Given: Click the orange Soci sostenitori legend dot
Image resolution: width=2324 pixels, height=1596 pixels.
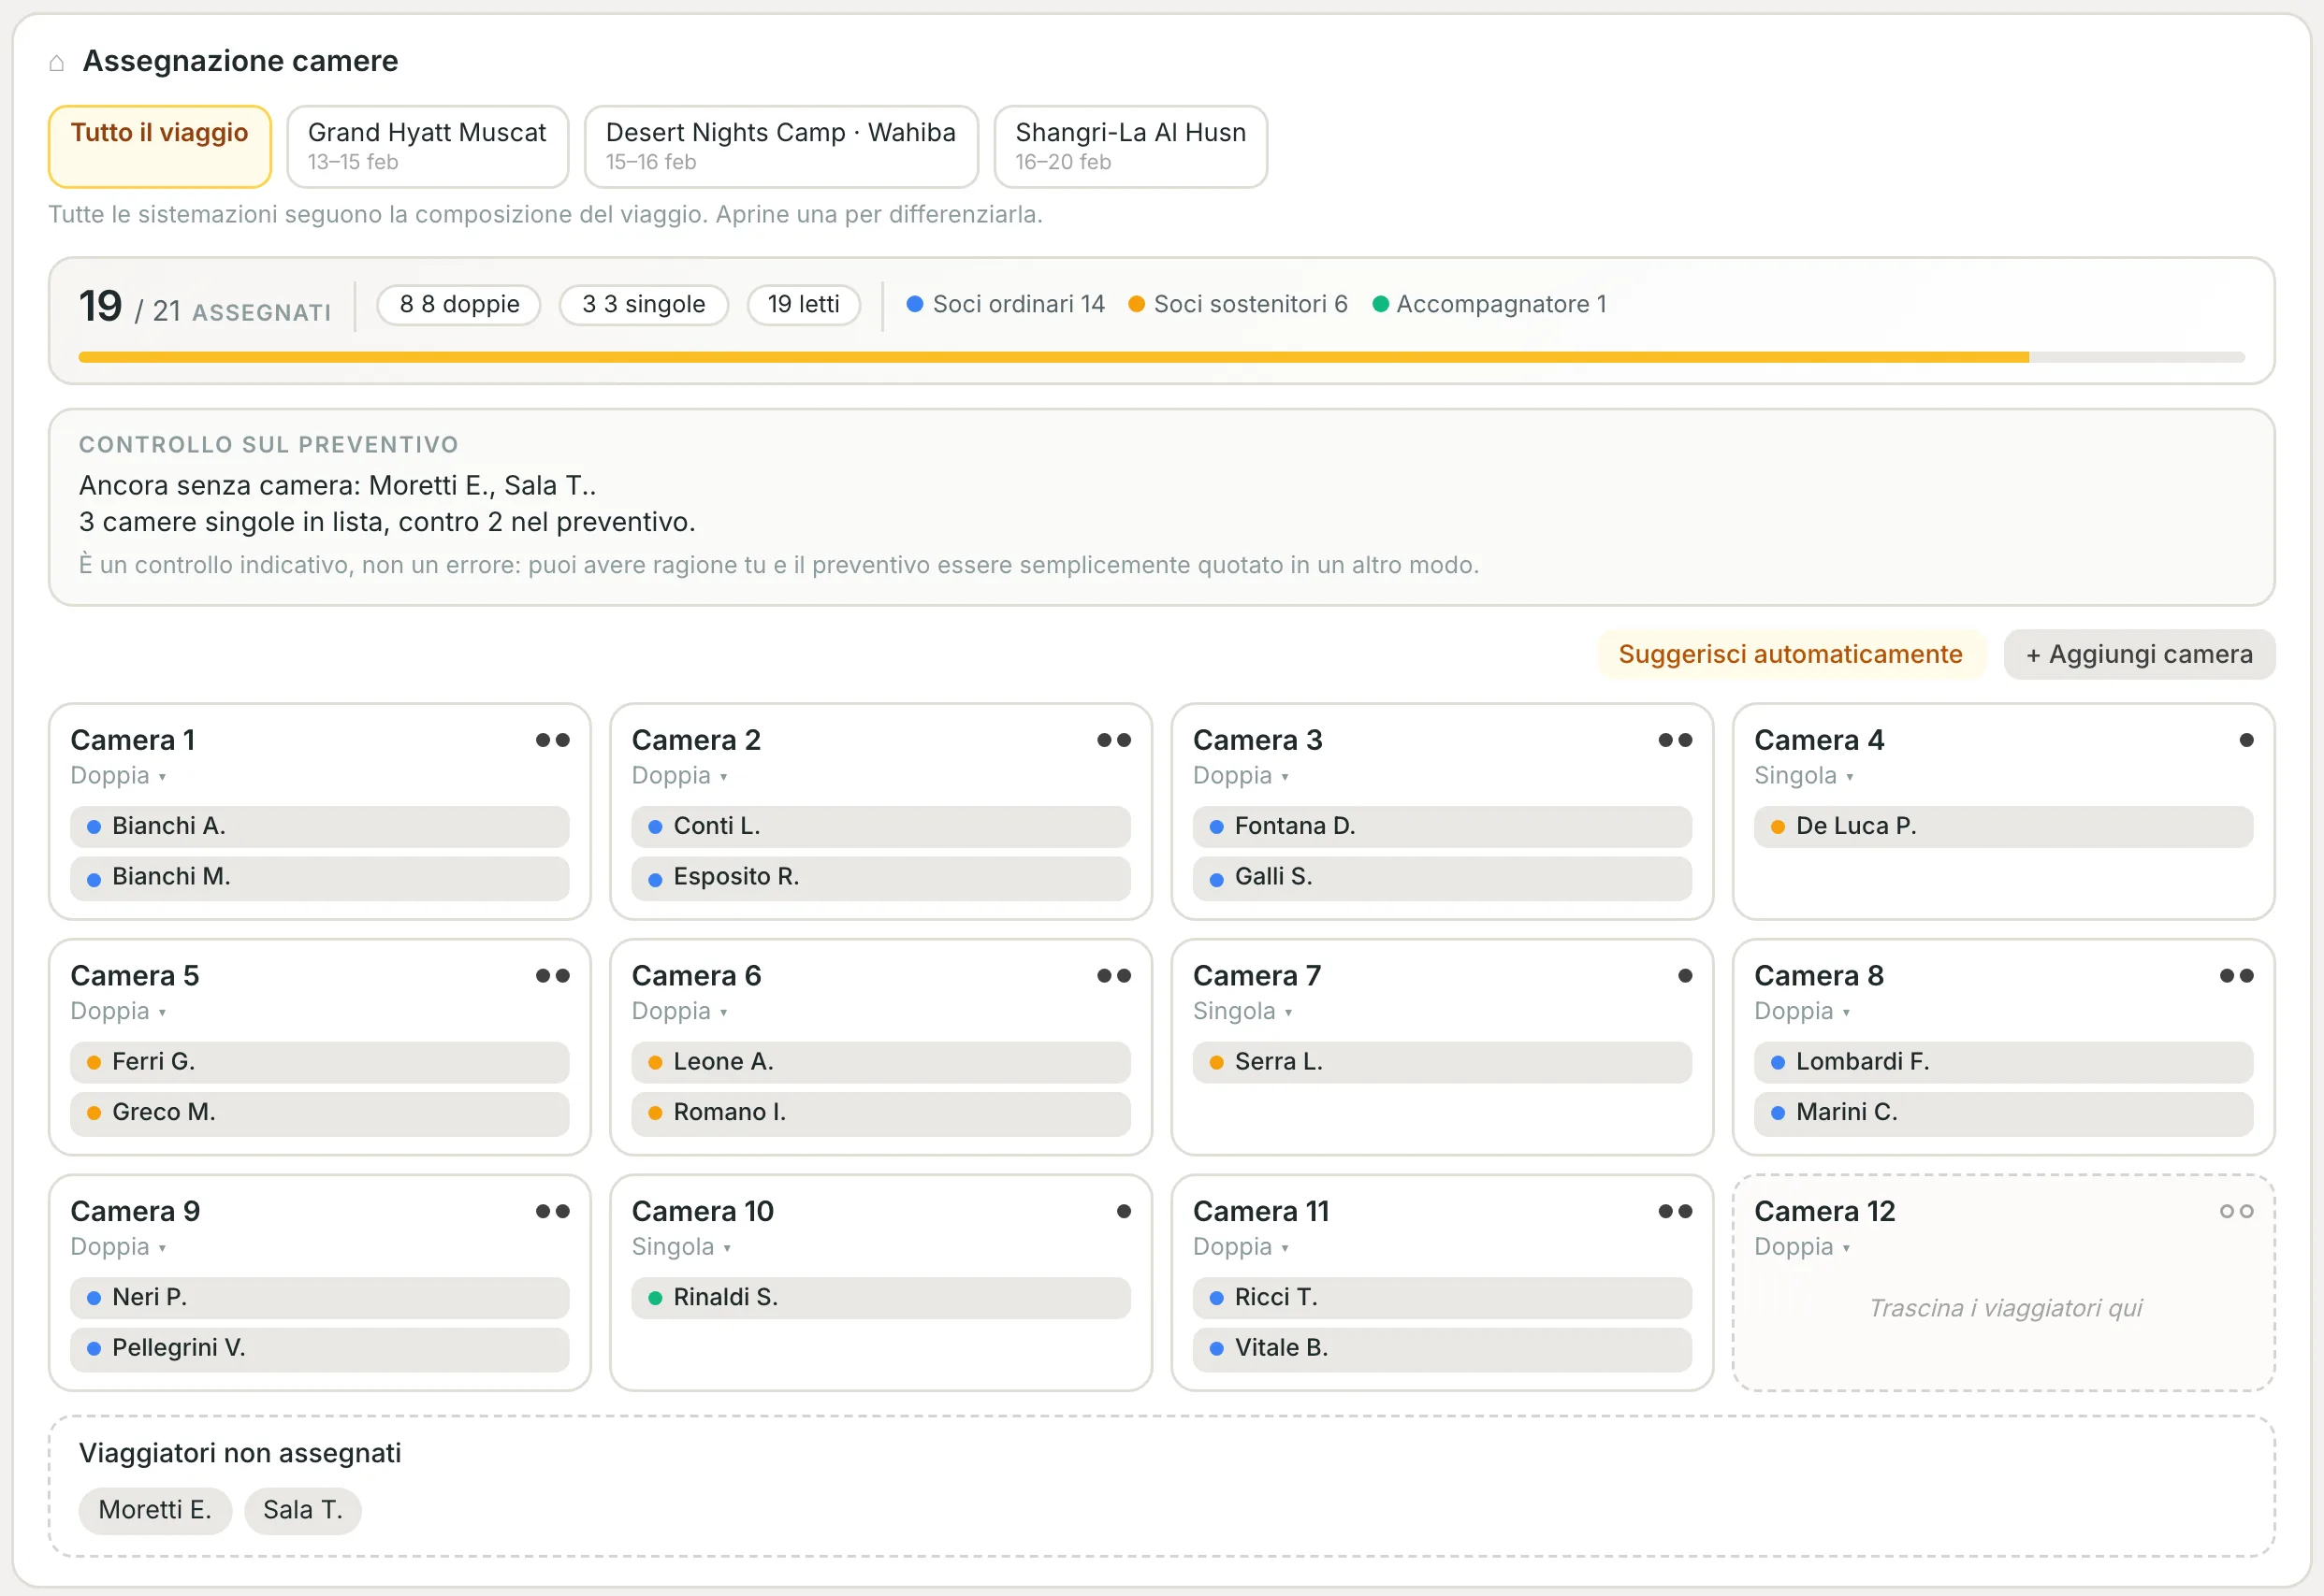Looking at the screenshot, I should (1136, 304).
